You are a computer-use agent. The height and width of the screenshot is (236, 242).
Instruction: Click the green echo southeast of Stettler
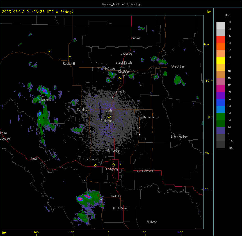(179, 80)
